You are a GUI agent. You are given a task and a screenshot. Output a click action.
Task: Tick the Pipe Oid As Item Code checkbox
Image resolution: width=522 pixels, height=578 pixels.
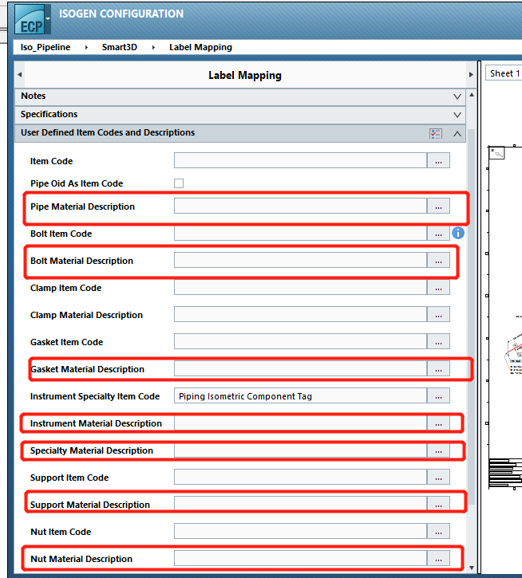pyautogui.click(x=179, y=183)
